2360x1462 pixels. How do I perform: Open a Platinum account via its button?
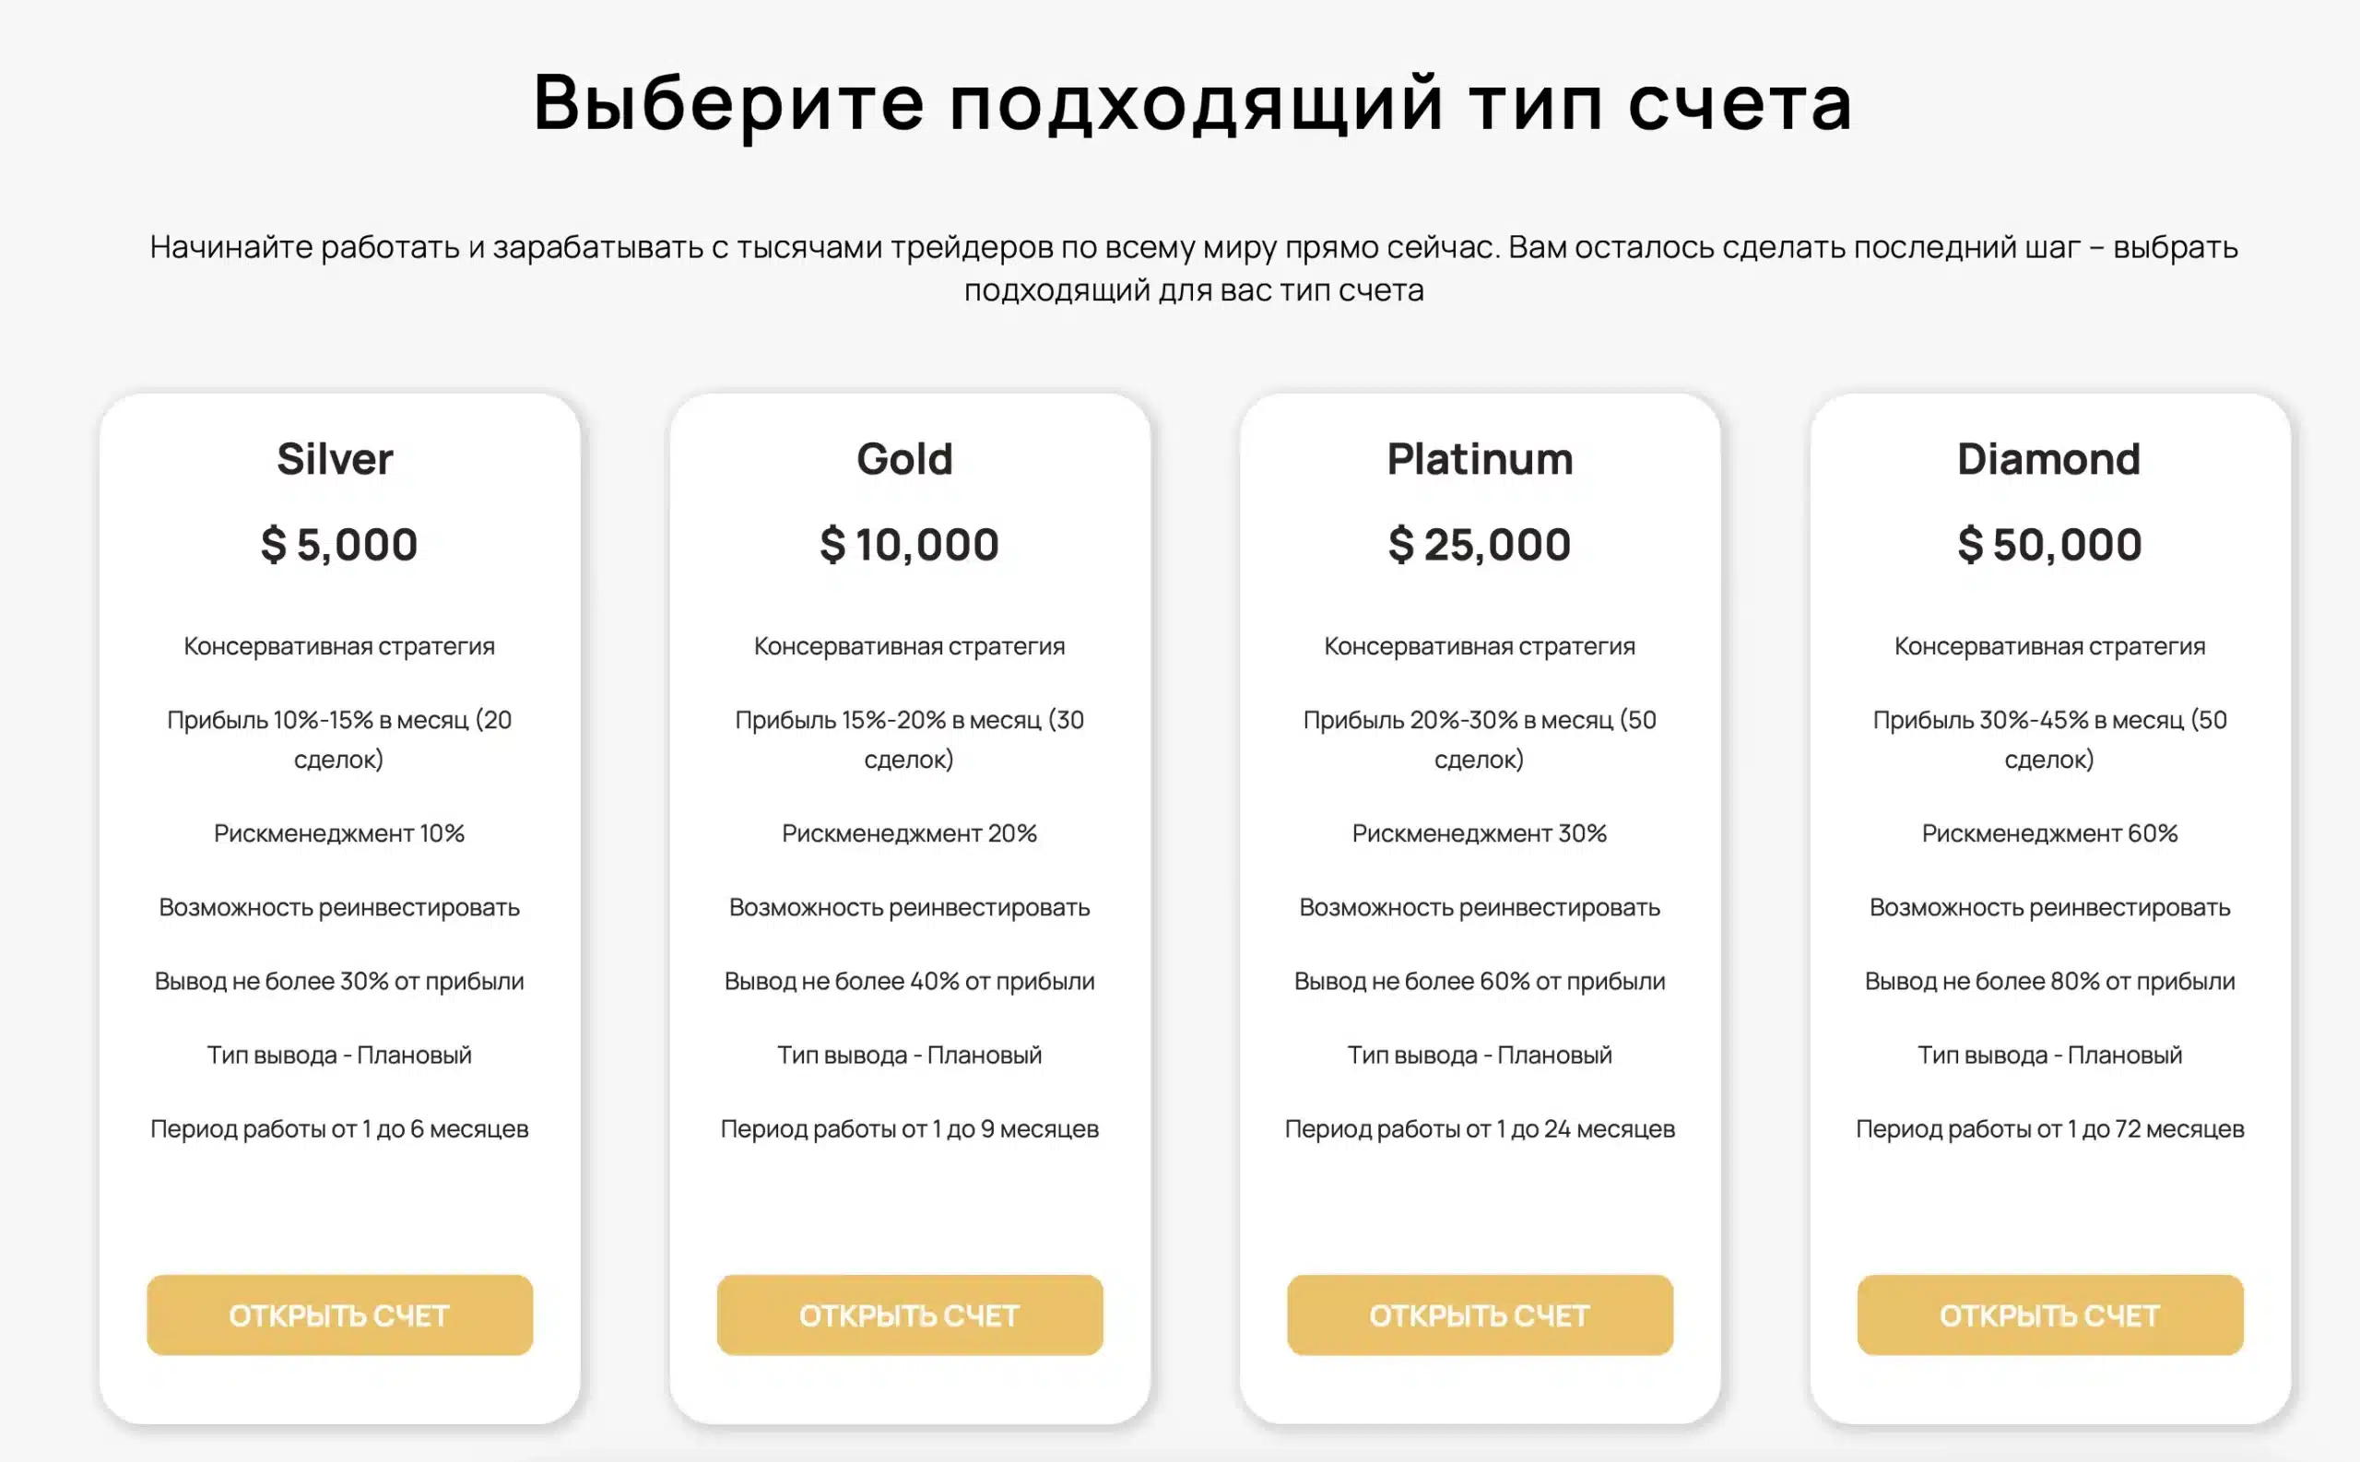pyautogui.click(x=1480, y=1315)
